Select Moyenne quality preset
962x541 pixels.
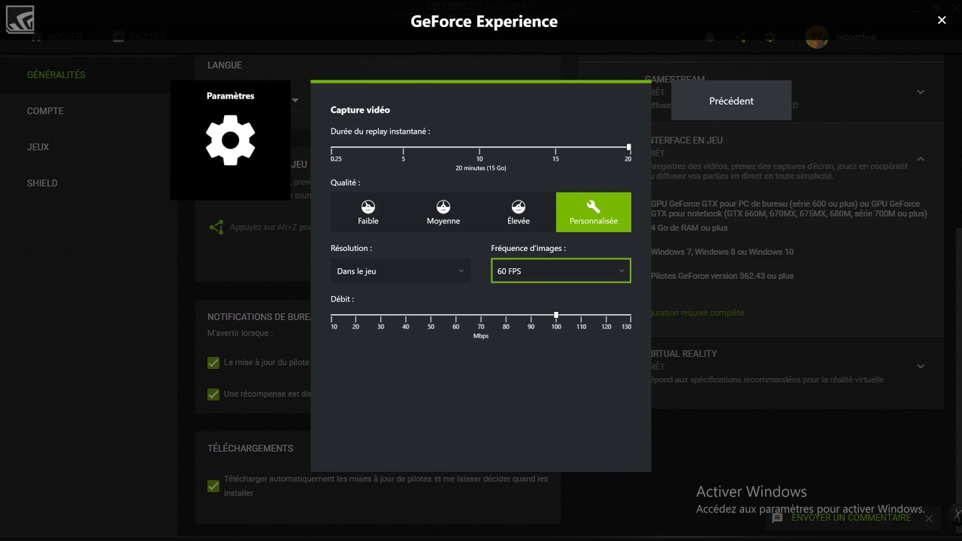click(x=443, y=212)
